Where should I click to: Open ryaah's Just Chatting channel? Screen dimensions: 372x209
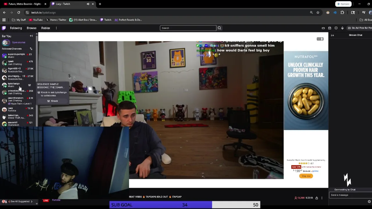pyautogui.click(x=17, y=63)
